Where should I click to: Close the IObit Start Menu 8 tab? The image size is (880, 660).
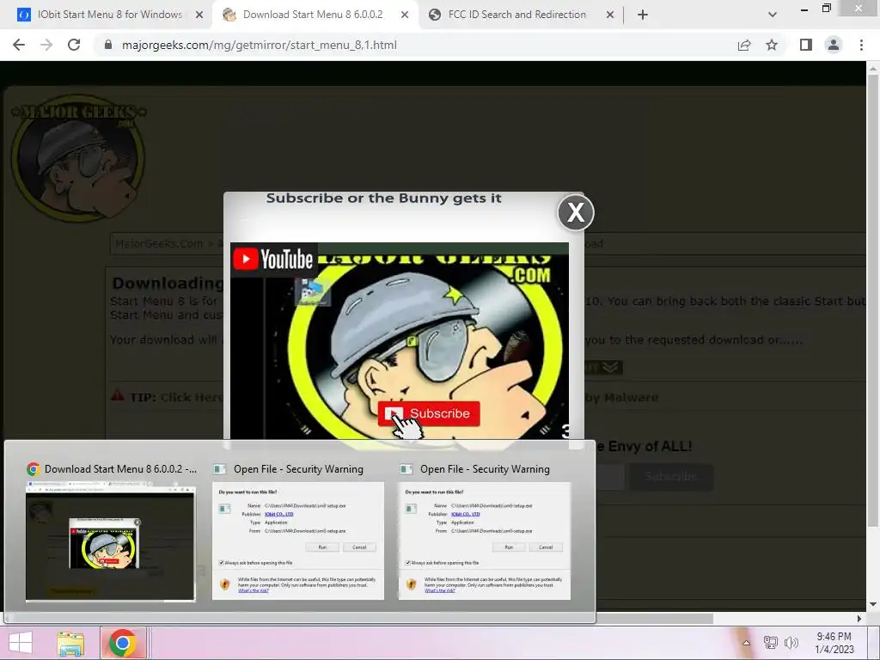coord(199,15)
